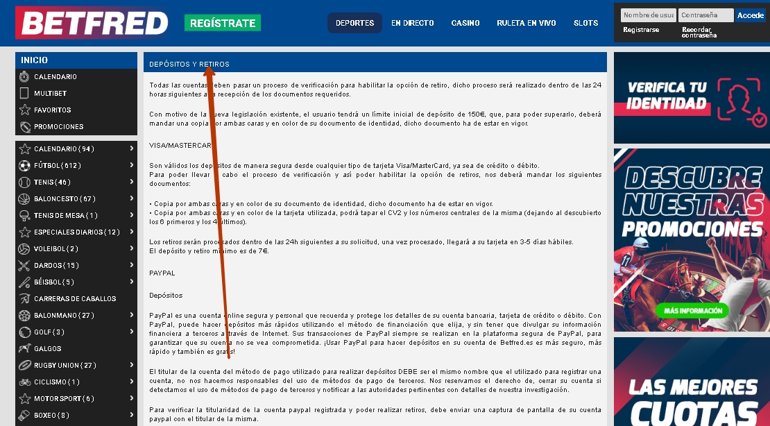770x426 pixels.
Task: Click the Registrarse link below login
Action: pos(641,30)
